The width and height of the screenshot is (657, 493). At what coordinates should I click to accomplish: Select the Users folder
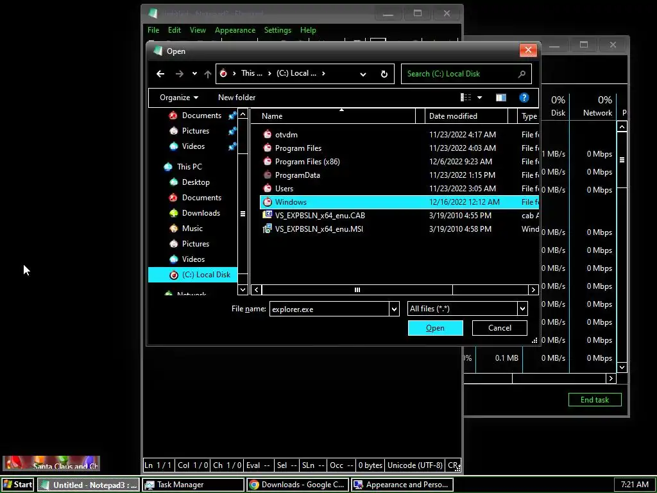[x=284, y=188]
